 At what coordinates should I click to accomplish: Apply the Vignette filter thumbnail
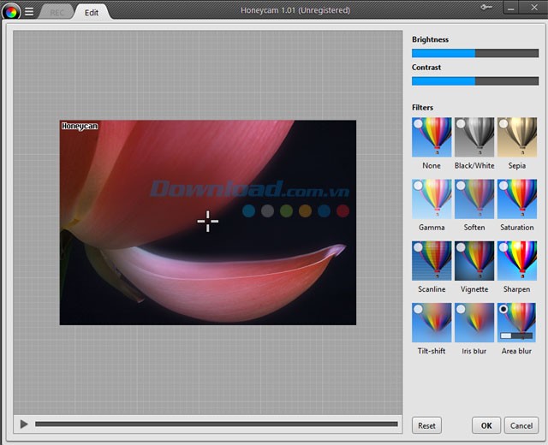pos(474,261)
